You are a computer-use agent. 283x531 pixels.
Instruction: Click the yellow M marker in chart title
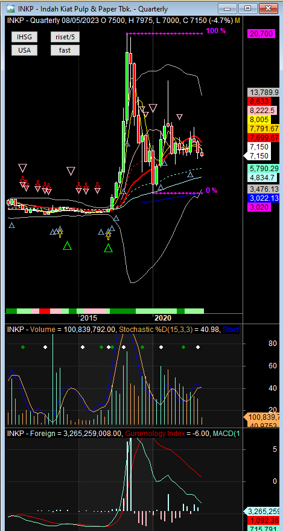click(x=237, y=21)
